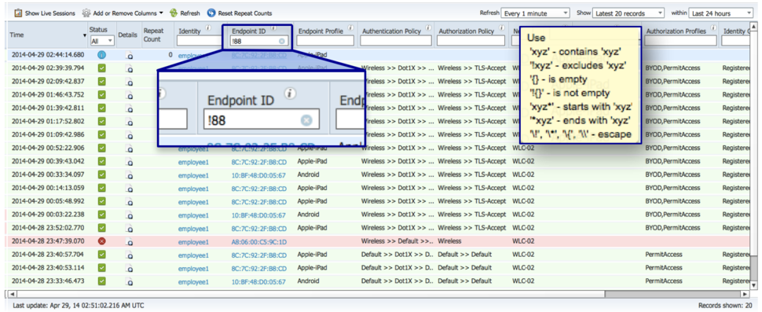762x312 pixels.
Task: Click the red failed status icon for 23:47:39.070
Action: pyautogui.click(x=101, y=241)
